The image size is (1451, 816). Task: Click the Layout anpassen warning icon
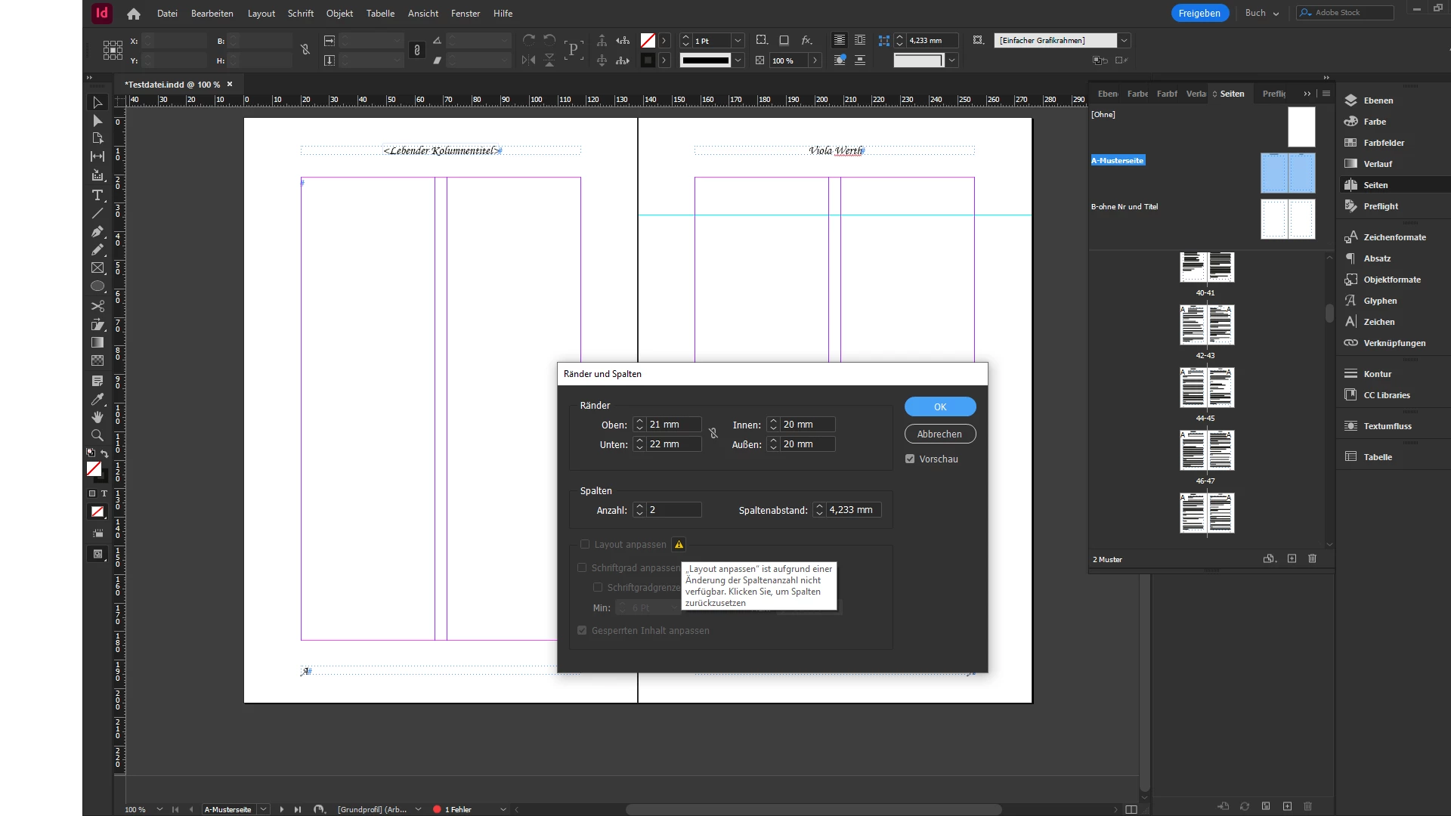(x=679, y=545)
